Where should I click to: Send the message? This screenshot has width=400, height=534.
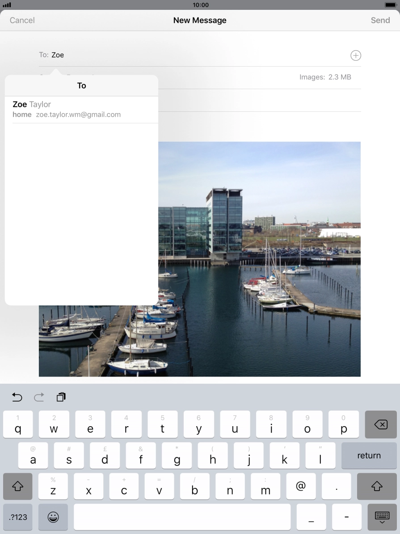[380, 20]
